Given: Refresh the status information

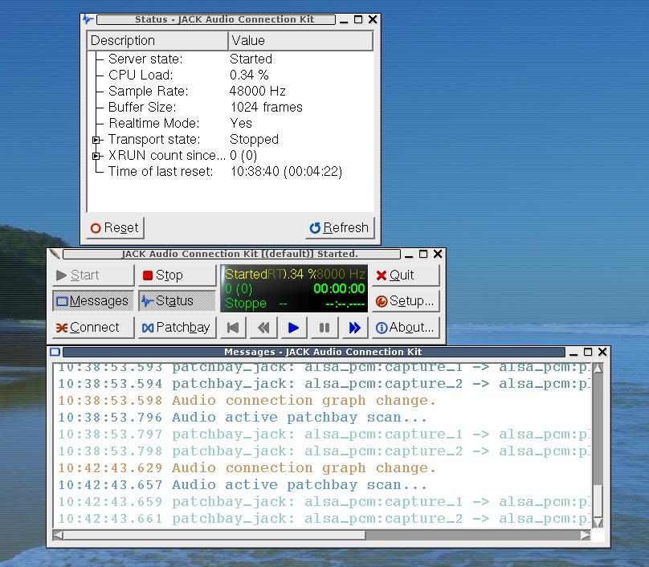Looking at the screenshot, I should (x=340, y=227).
